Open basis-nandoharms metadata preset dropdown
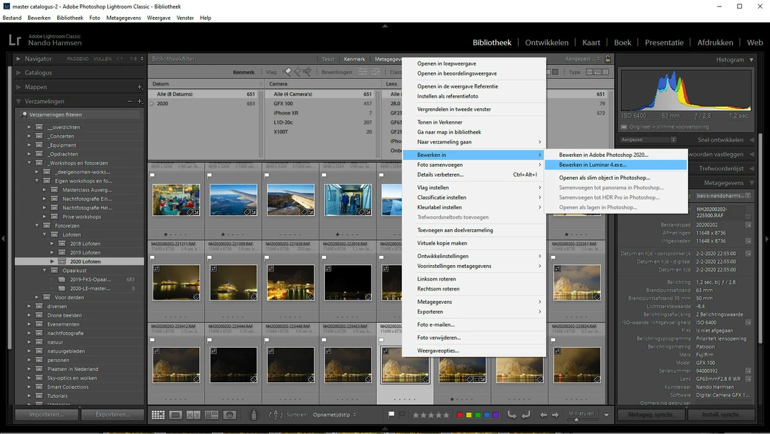 (x=723, y=196)
